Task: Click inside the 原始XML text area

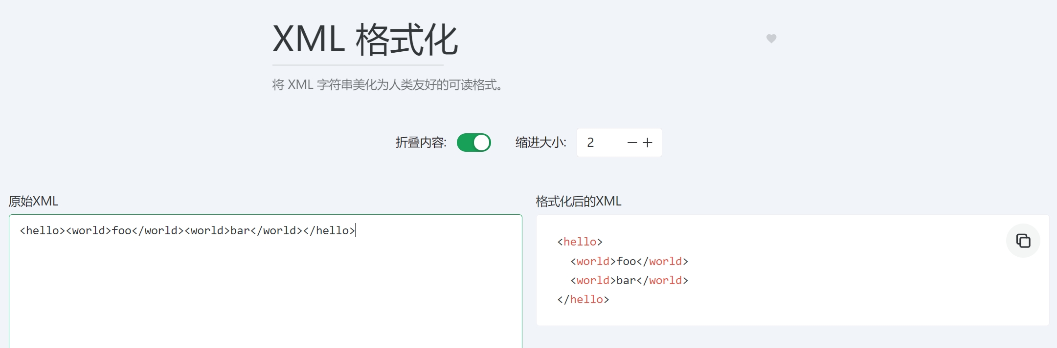Action: tap(266, 281)
